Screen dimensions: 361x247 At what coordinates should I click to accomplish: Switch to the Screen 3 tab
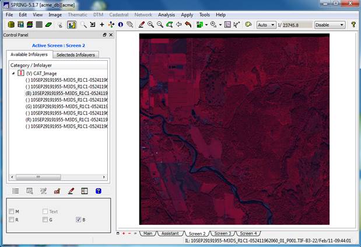click(x=223, y=234)
